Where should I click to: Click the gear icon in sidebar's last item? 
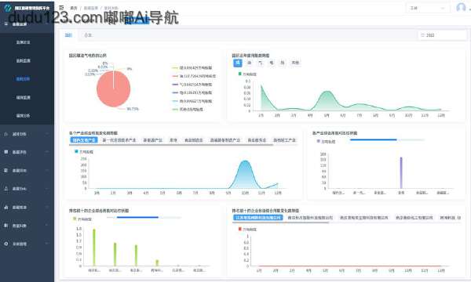(6, 244)
